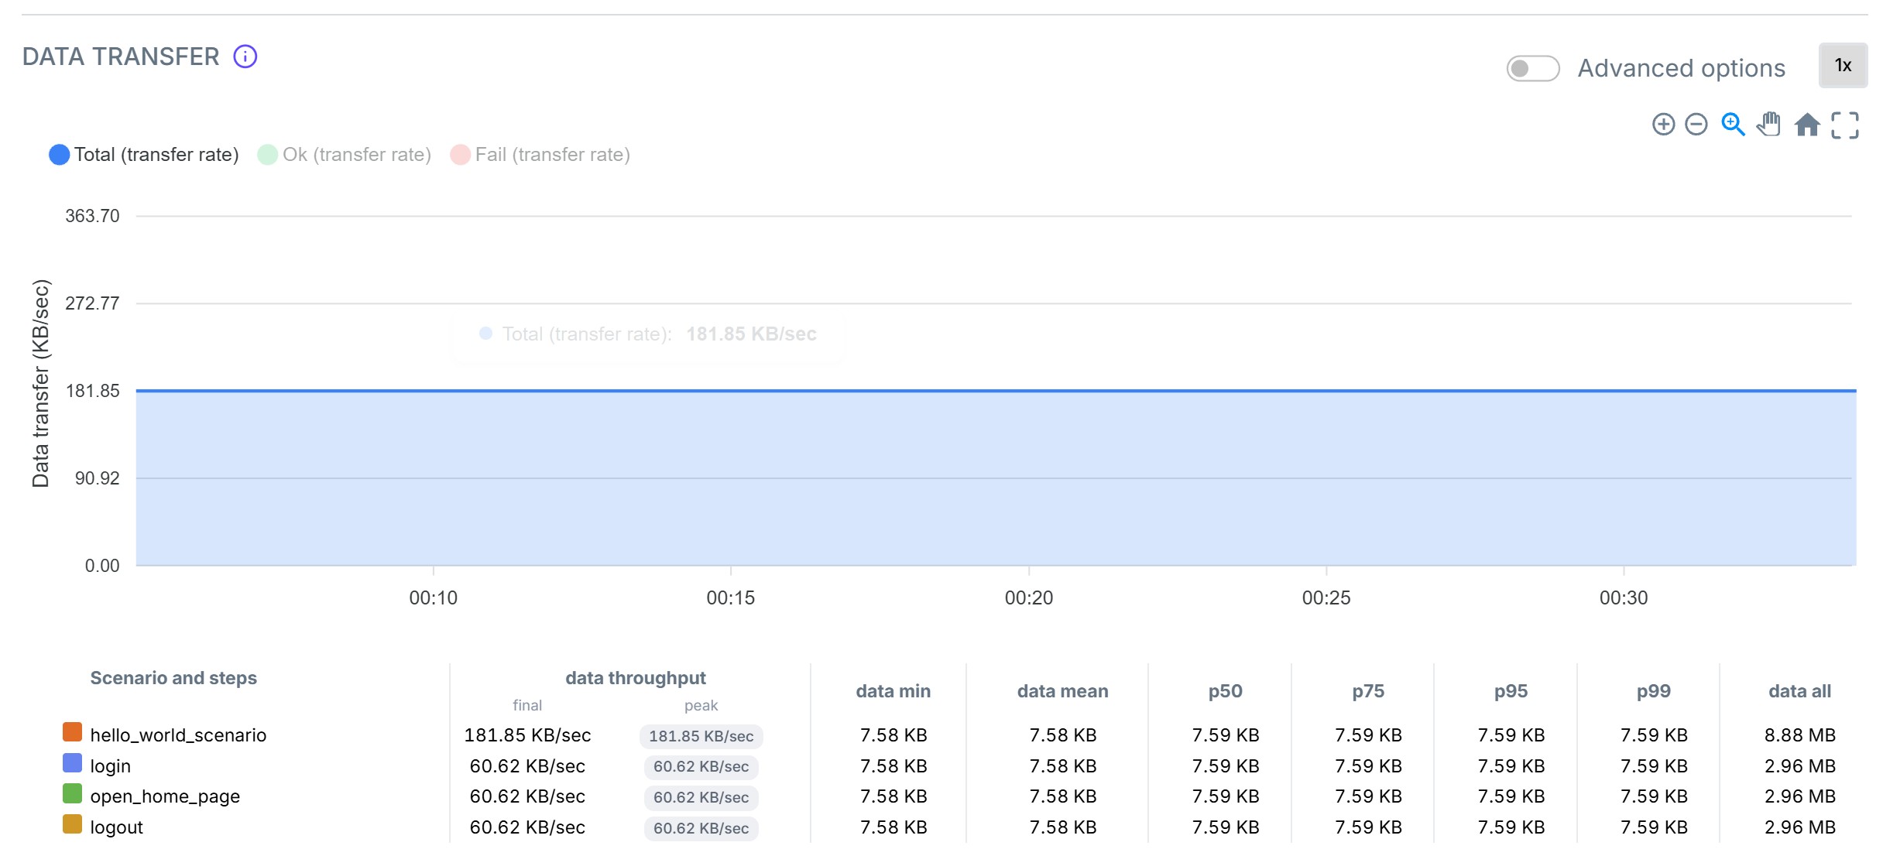Image resolution: width=1883 pixels, height=856 pixels.
Task: Click hello_world_scenario final 181.85 KB/sec value
Action: click(x=527, y=735)
